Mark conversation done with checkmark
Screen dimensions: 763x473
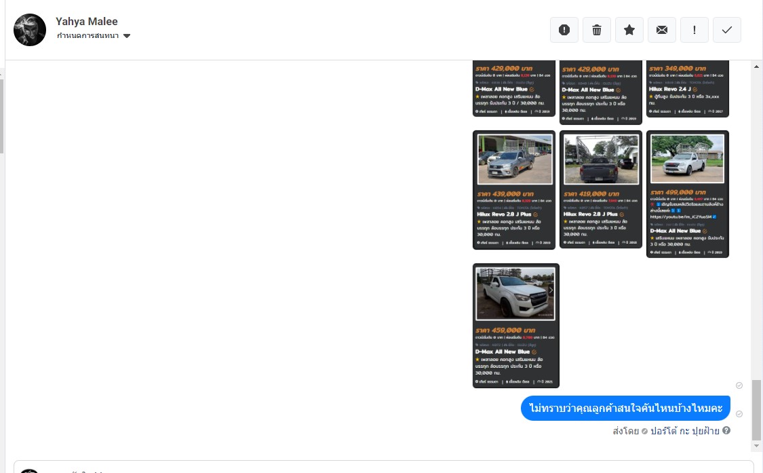pos(727,30)
